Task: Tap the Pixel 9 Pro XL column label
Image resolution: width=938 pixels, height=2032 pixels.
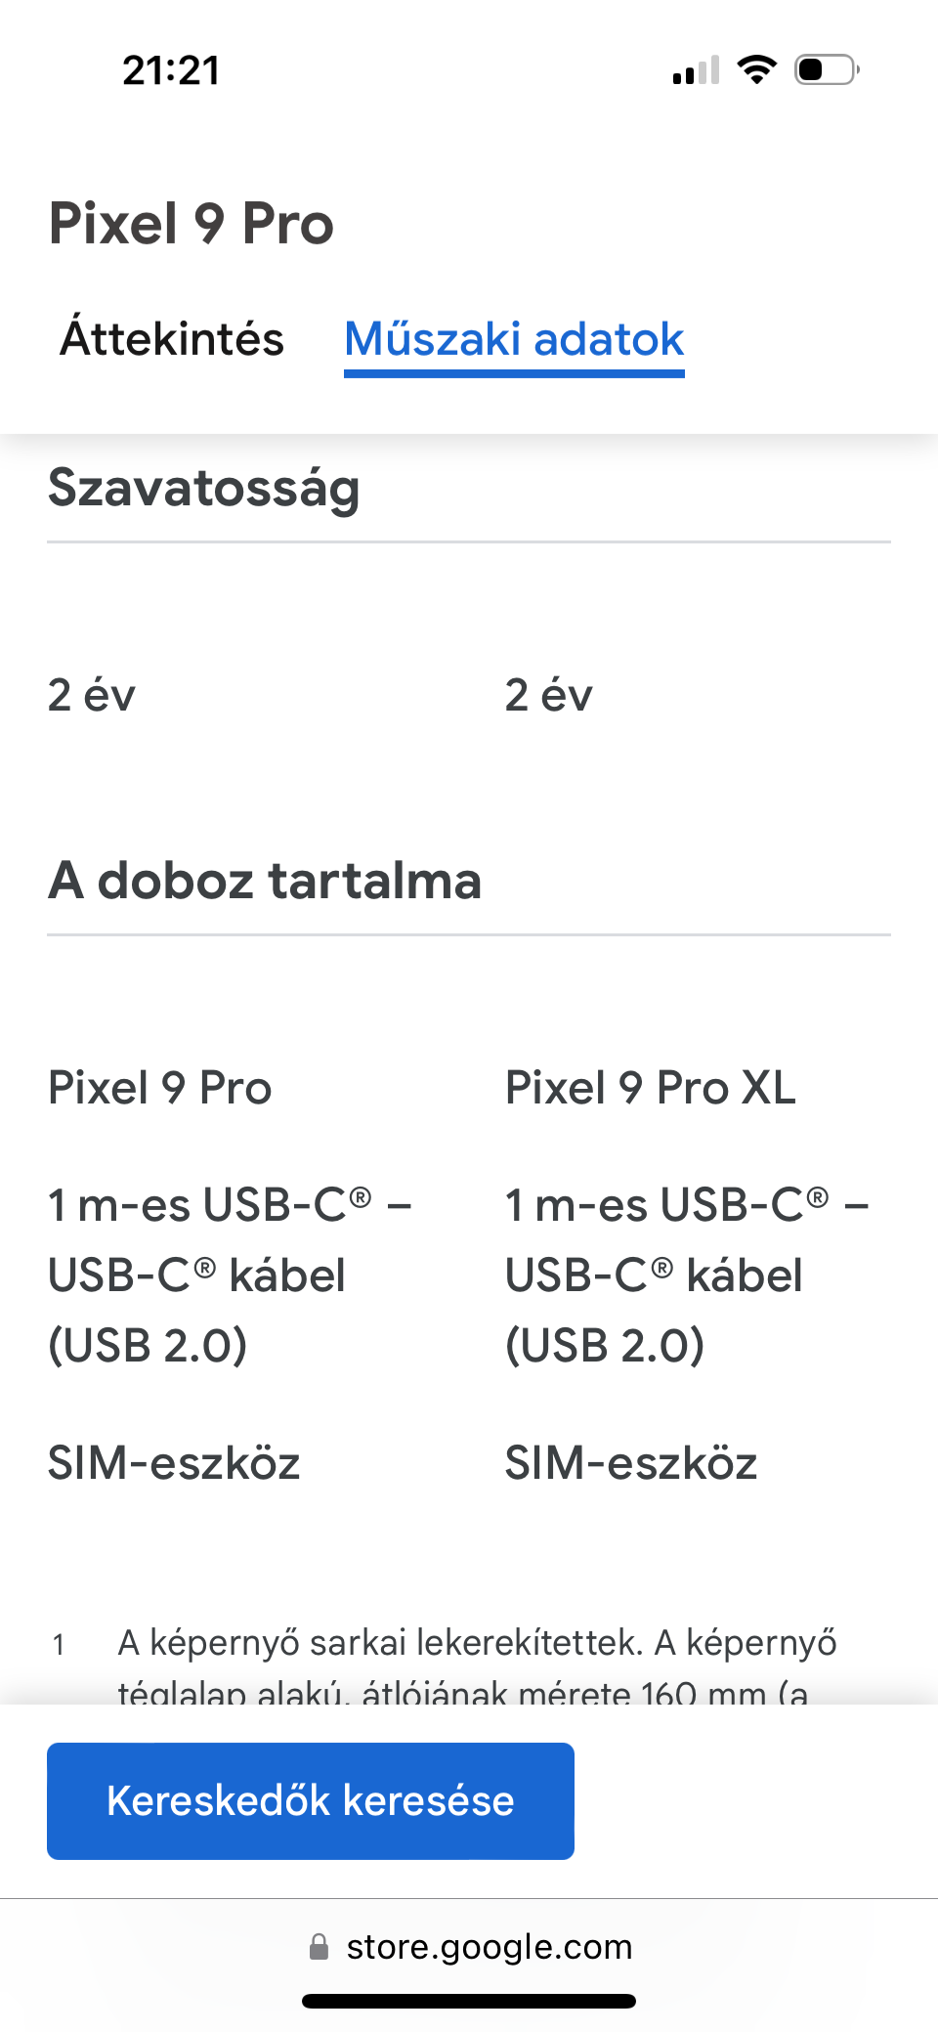Action: click(x=651, y=1088)
